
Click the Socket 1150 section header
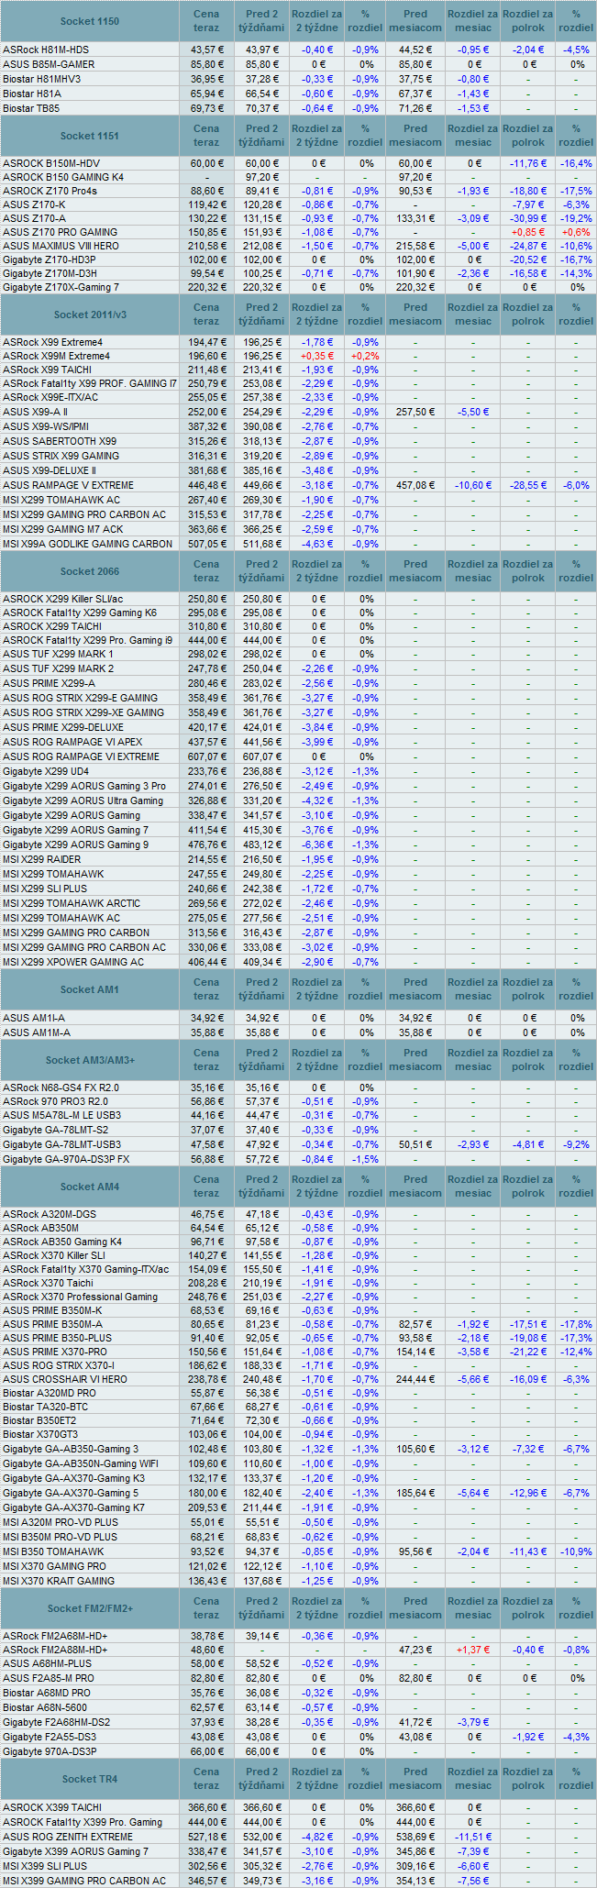89,21
